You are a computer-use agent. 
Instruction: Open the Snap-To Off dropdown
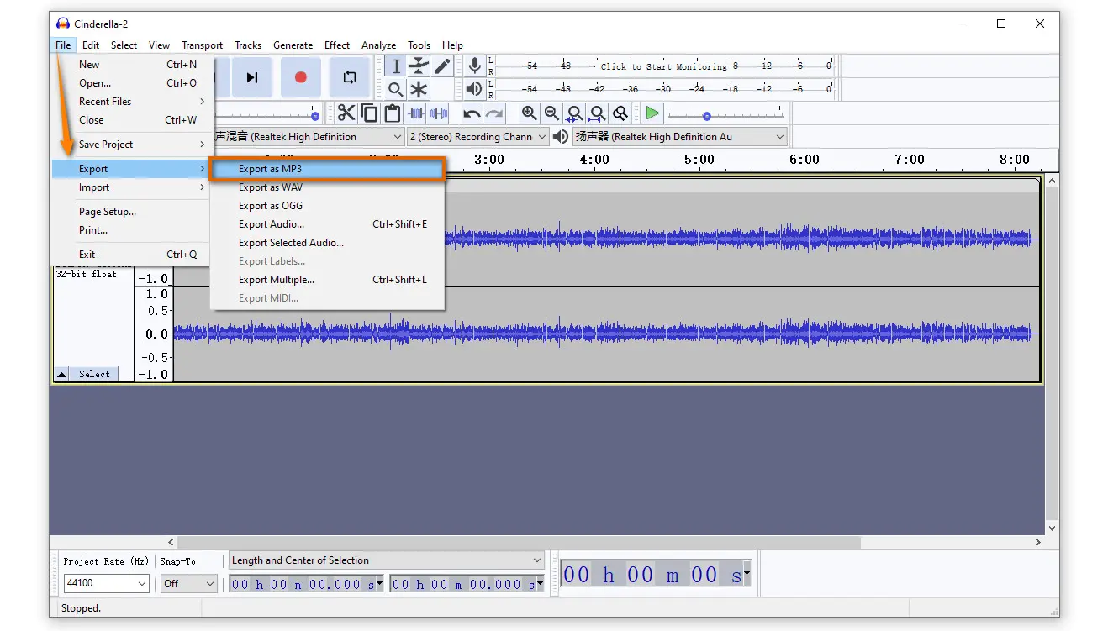(189, 583)
